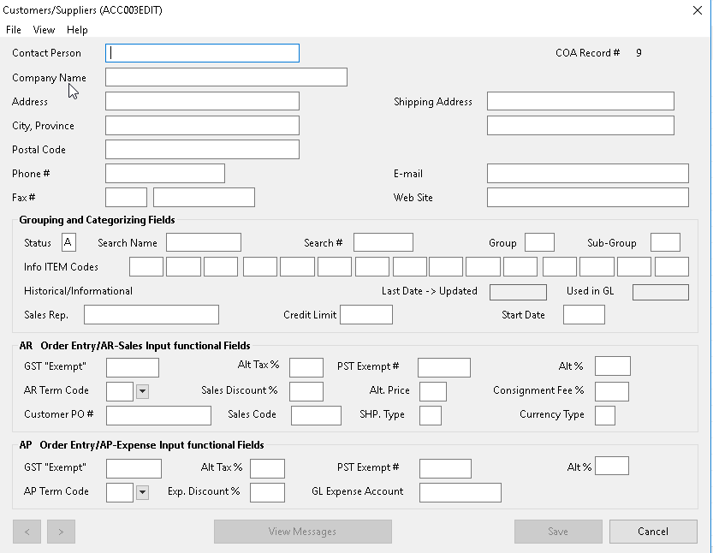Click the second Shipping Address line field

click(580, 126)
